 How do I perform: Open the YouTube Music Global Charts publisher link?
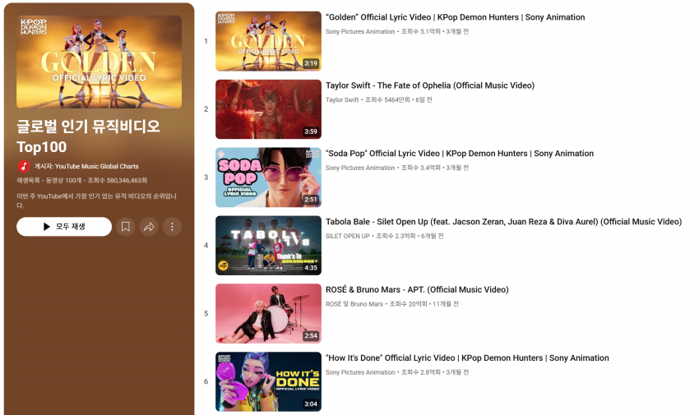(97, 167)
